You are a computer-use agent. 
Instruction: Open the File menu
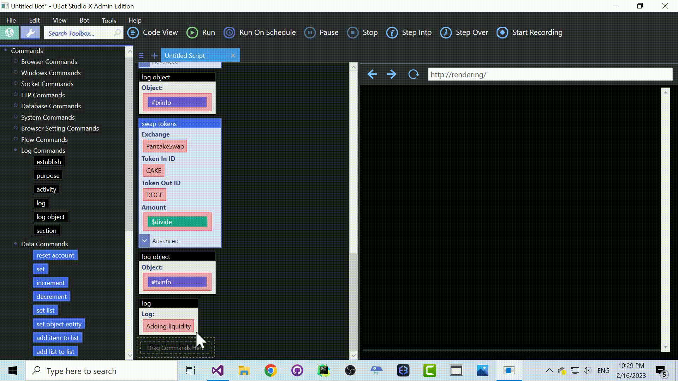coord(11,20)
